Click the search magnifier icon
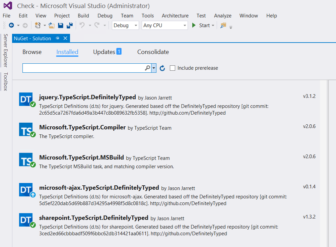Image resolution: width=336 pixels, height=247 pixels. pos(147,68)
